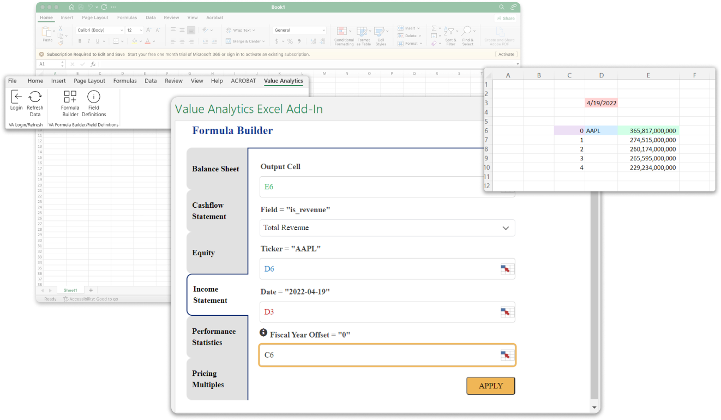
Task: Click the Redo icon in Excel title bar
Action: (x=104, y=7)
